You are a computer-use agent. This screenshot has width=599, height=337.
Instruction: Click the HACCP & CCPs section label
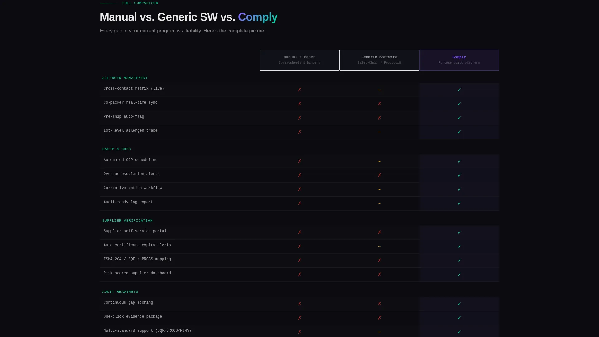117,149
